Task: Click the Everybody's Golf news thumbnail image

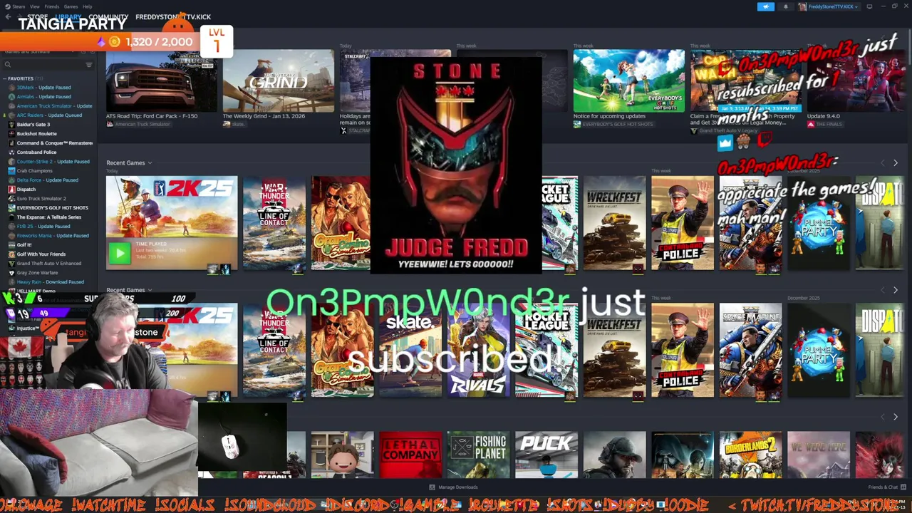Action: [x=629, y=81]
